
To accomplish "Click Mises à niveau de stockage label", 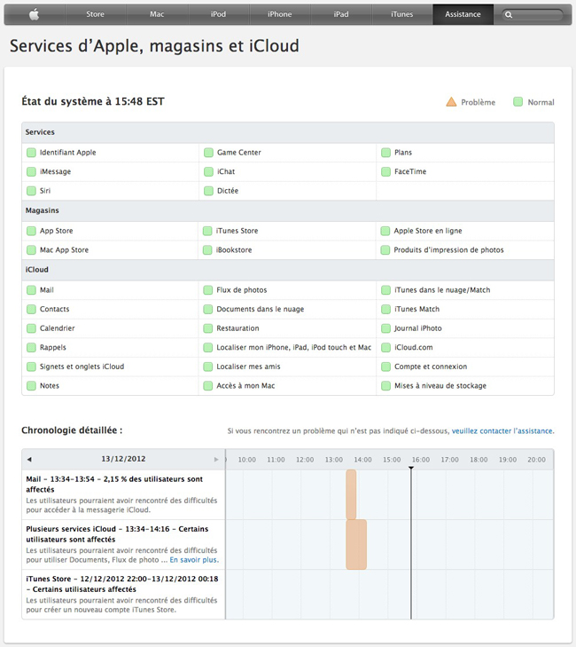I will coord(440,386).
